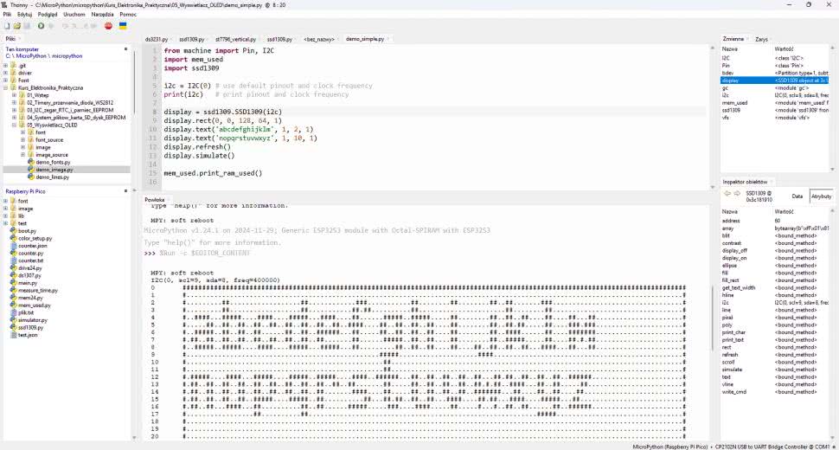Viewport: 839px width, 450px height.
Task: Click the Open file toolbar icon
Action: tap(15, 26)
